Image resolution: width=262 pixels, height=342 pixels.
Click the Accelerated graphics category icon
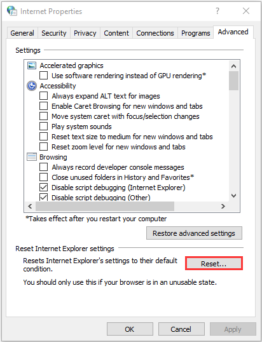(32, 65)
